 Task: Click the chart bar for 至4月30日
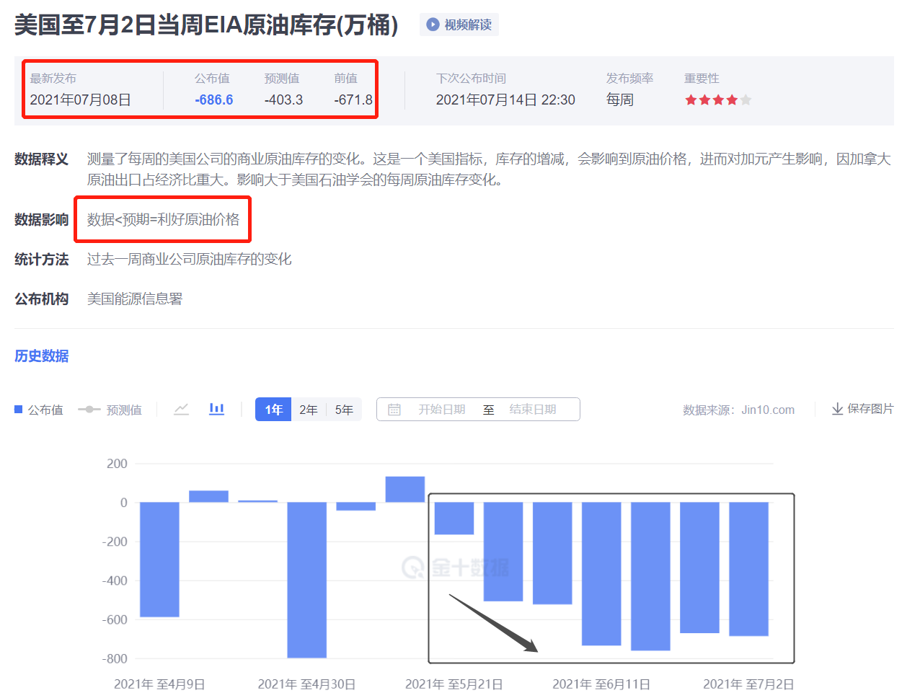[306, 580]
